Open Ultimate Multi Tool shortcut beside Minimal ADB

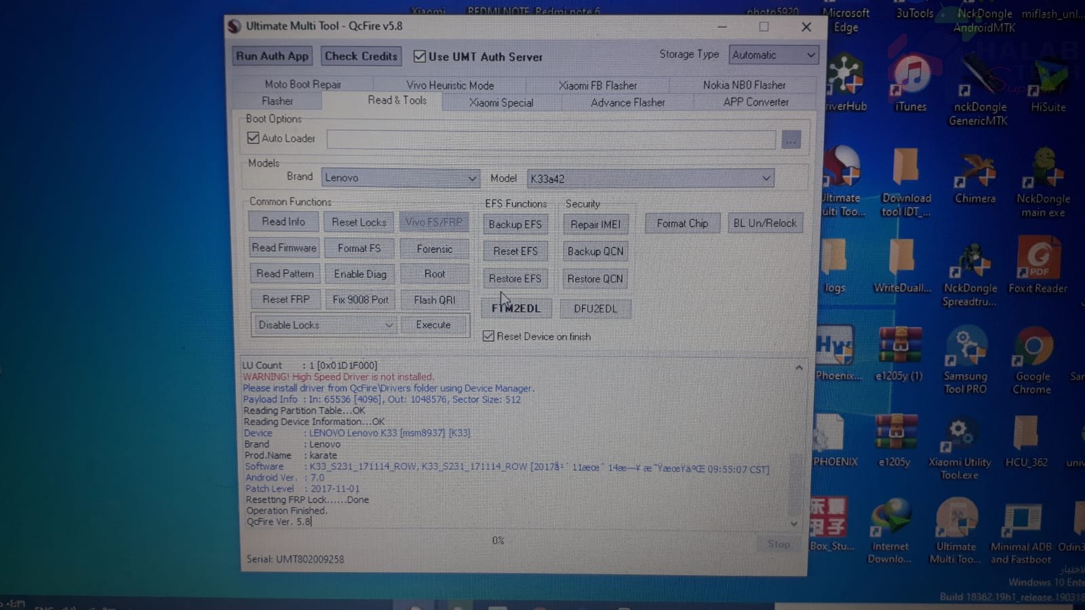[955, 531]
